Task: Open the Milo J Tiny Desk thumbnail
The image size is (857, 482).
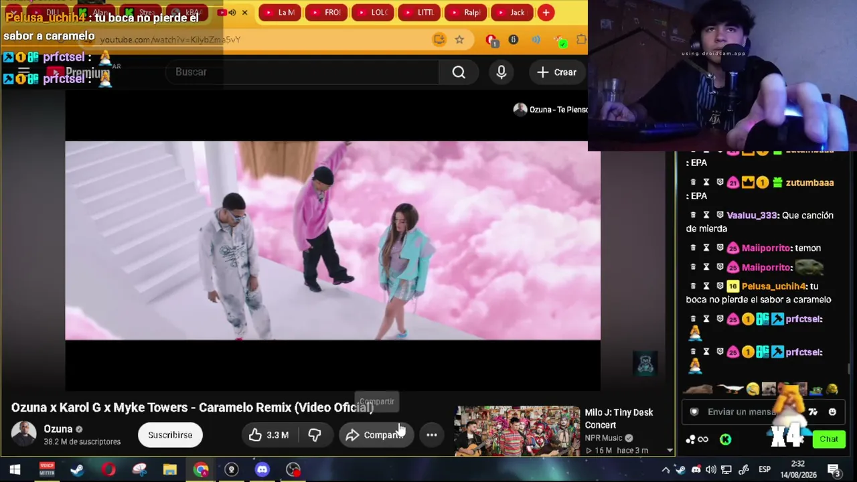Action: click(518, 431)
